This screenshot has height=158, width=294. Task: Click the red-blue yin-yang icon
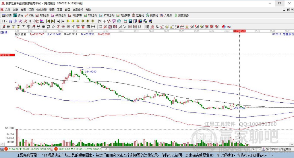click(224, 27)
